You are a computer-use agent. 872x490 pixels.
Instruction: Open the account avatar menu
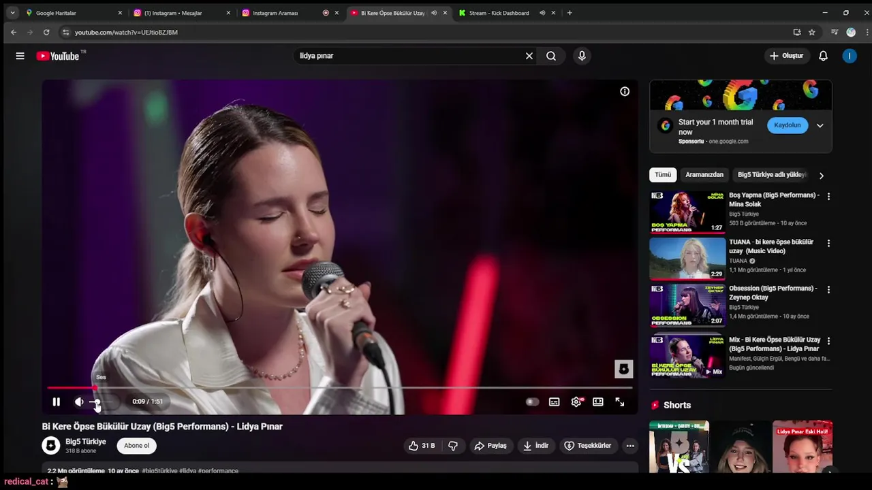[850, 56]
